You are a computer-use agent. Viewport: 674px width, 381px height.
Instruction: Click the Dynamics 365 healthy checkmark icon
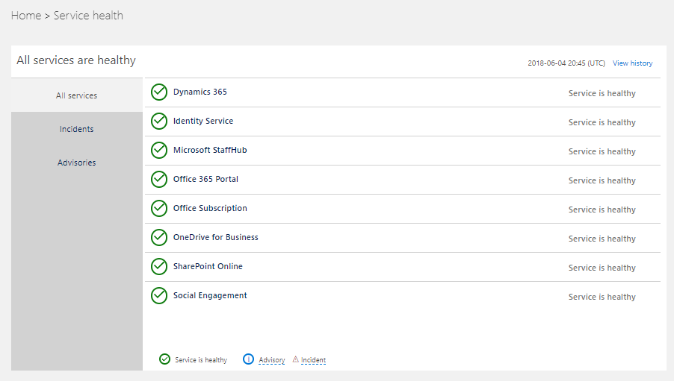(x=159, y=92)
